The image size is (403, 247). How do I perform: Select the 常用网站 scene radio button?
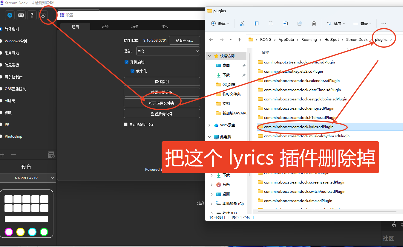[x=1, y=53]
